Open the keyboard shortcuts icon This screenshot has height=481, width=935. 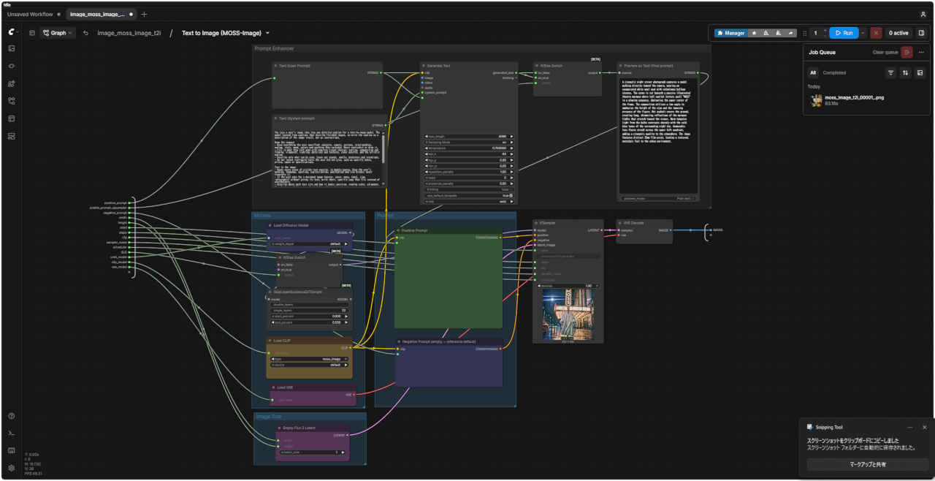(x=12, y=450)
